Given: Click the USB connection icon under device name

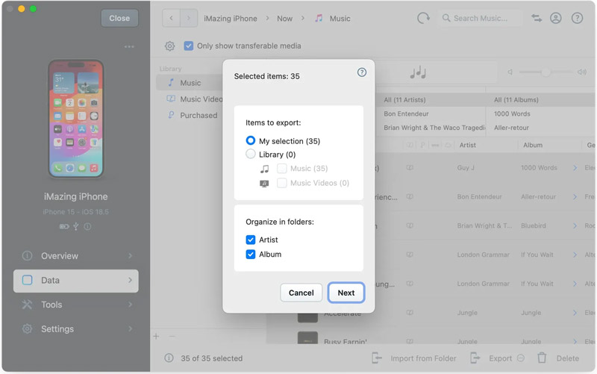Looking at the screenshot, I should click(76, 227).
